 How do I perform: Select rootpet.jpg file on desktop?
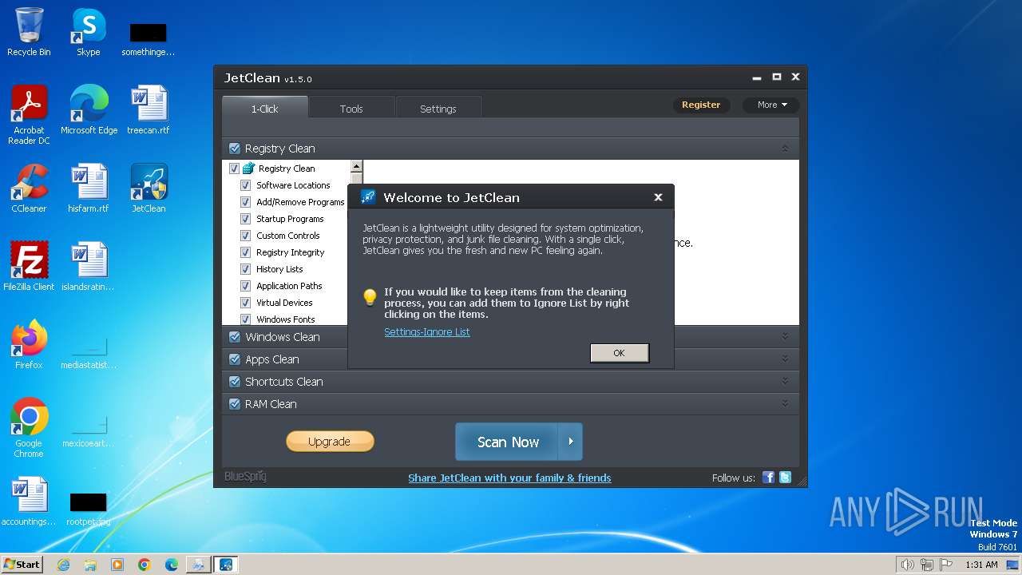89,508
